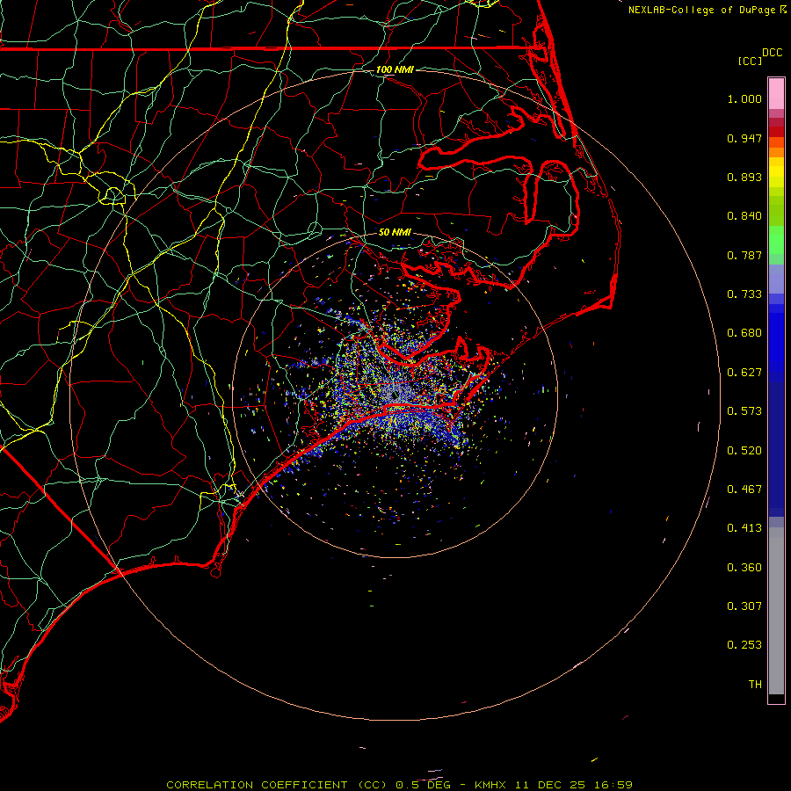Click the orange swatch beside 0.947
Screen dimensions: 791x791
point(776,142)
